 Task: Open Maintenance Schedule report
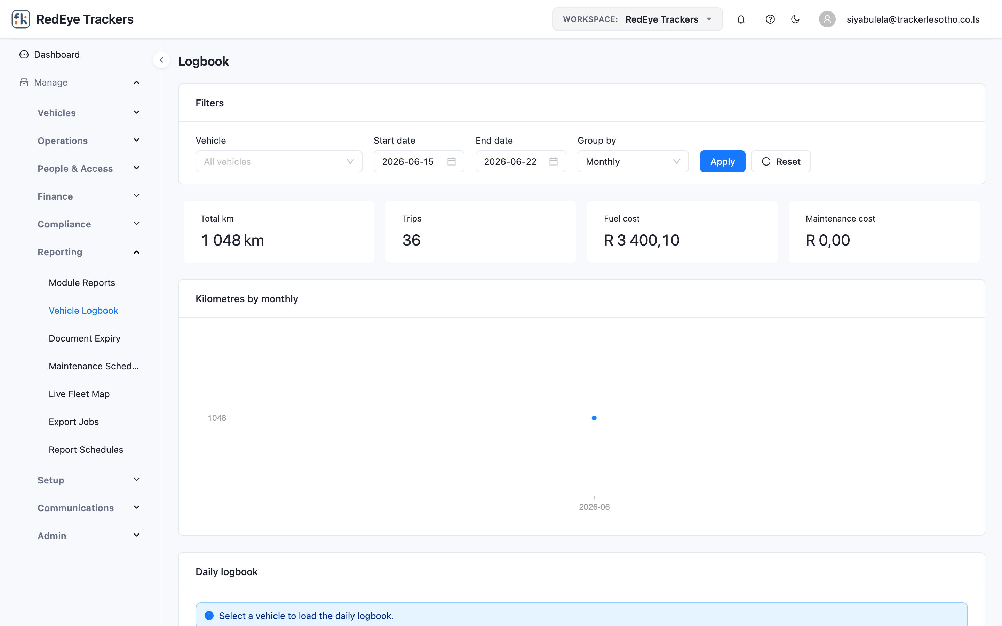coord(94,366)
